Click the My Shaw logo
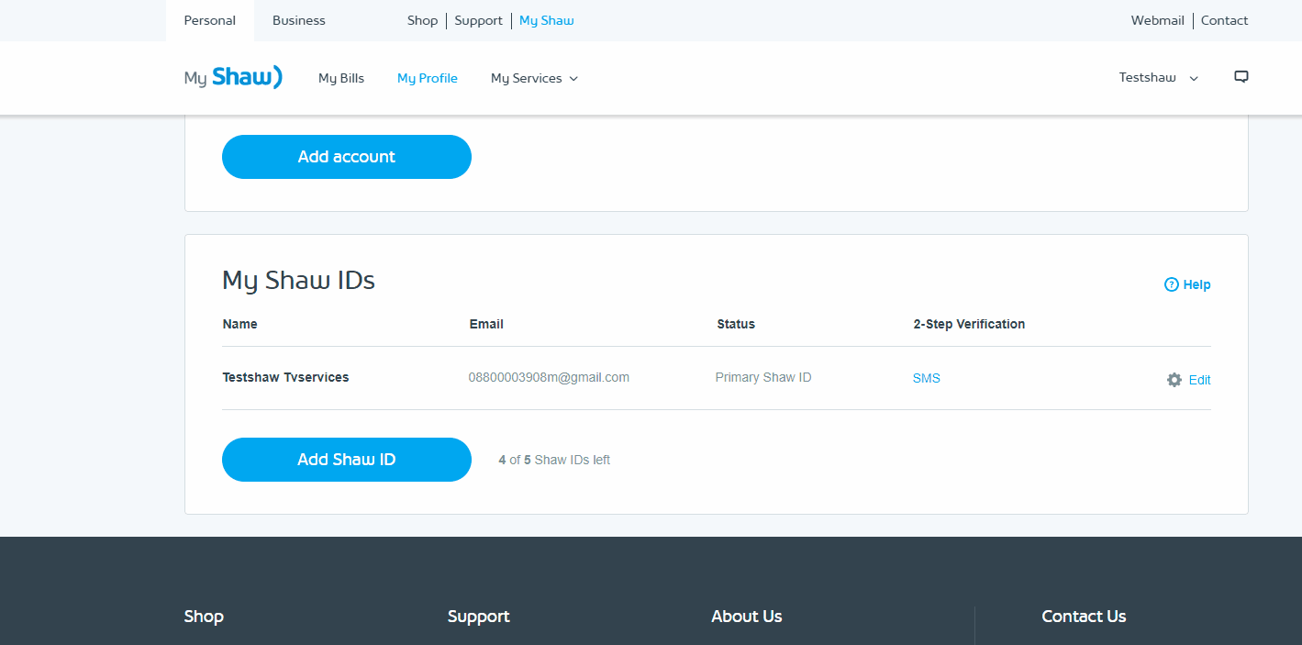The image size is (1302, 645). tap(233, 78)
